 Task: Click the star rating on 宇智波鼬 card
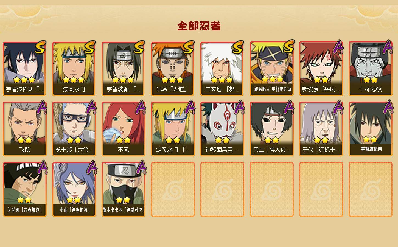tap(123, 80)
